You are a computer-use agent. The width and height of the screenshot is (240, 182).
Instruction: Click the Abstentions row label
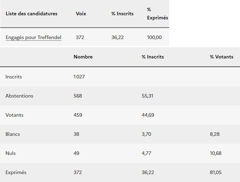pos(19,96)
